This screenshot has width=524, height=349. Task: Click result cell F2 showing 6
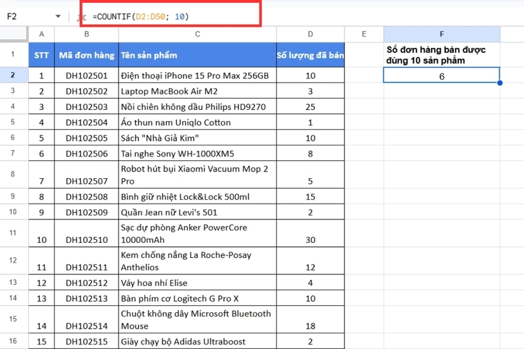(441, 75)
